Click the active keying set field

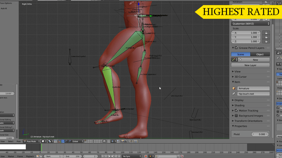166,156
